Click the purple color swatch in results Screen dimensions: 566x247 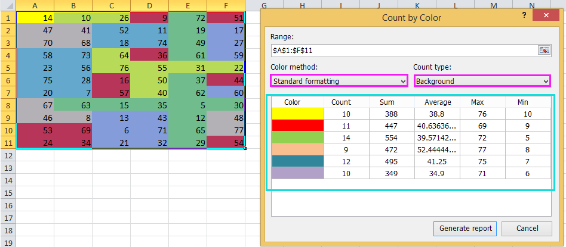coord(297,173)
